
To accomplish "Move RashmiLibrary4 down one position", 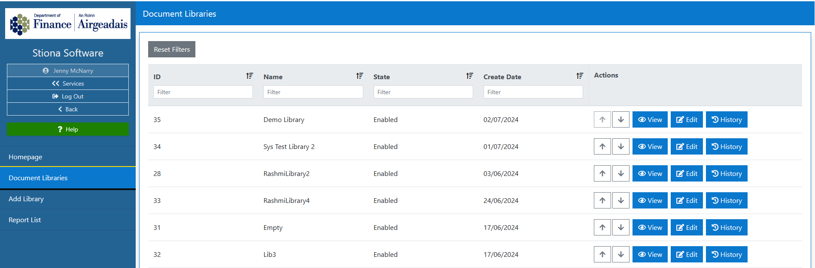I will pos(621,200).
